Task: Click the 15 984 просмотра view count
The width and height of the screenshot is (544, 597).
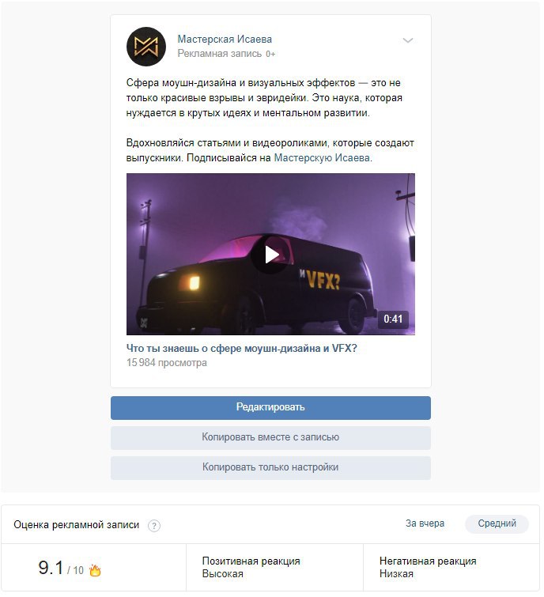Action: pos(166,363)
